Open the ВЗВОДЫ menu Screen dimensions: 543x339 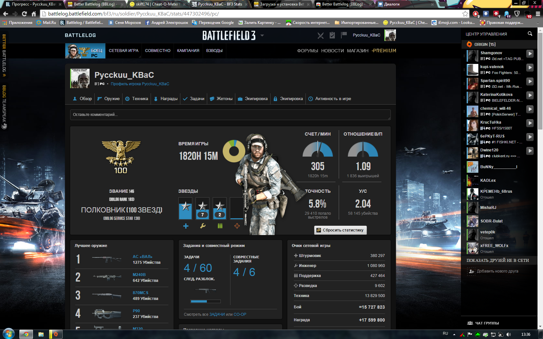[x=214, y=51]
